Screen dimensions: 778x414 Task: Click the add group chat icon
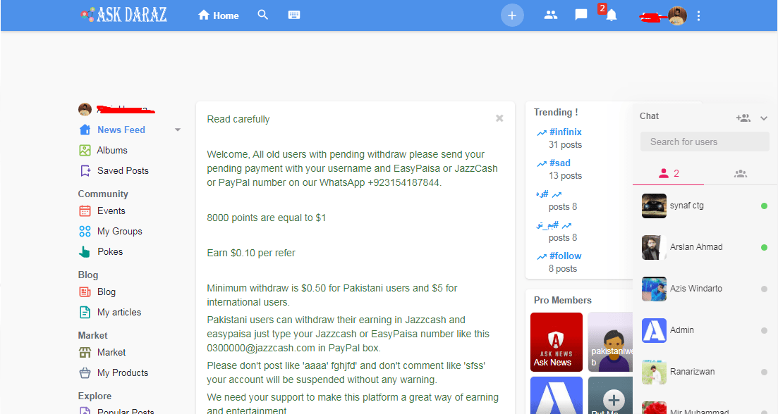click(743, 118)
